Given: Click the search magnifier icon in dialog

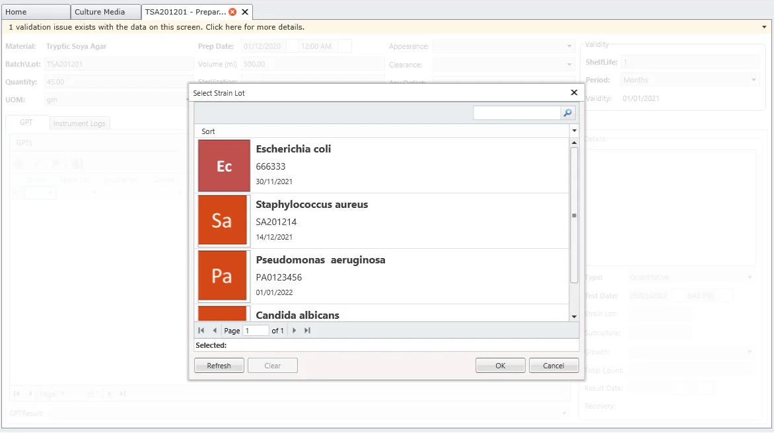Looking at the screenshot, I should [x=567, y=114].
